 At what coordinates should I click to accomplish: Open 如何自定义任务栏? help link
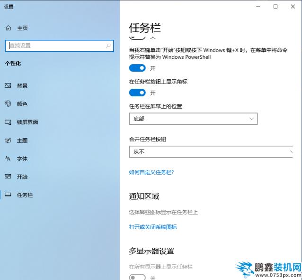coord(151,172)
